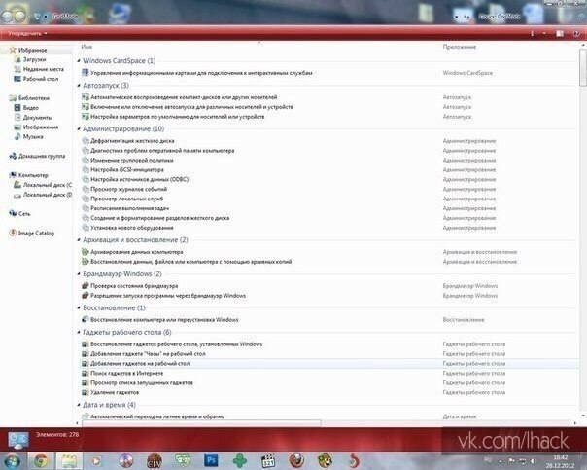Open Просмотр журналов событий

click(x=128, y=190)
